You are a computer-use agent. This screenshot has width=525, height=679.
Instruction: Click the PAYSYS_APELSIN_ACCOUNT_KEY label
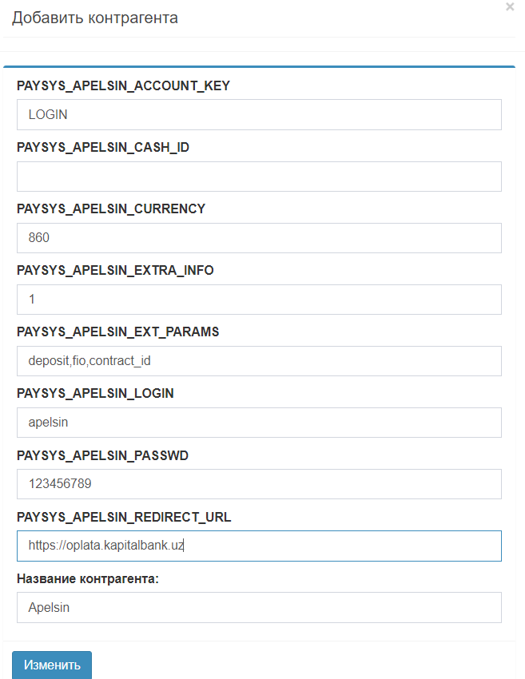(123, 85)
